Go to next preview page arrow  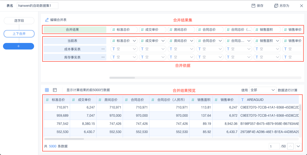[298, 146]
